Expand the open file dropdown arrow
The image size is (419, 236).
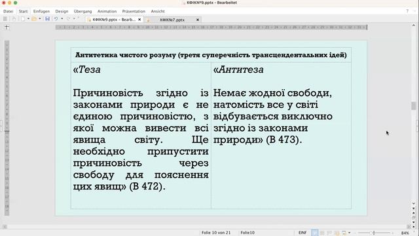(40, 19)
